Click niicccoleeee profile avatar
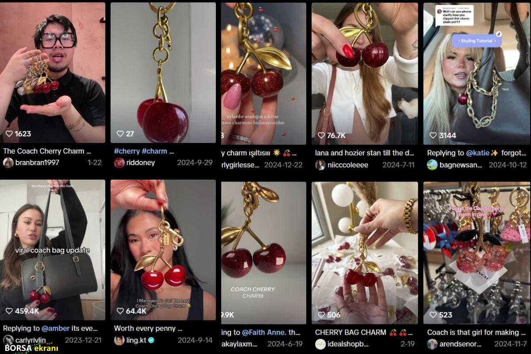The width and height of the screenshot is (531, 354). (320, 165)
